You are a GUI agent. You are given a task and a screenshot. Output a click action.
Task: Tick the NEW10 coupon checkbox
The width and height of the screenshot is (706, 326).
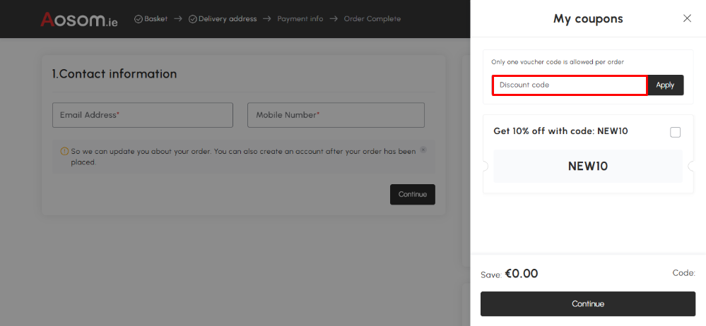click(675, 132)
